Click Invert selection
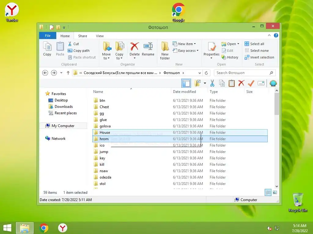Viewport: 313px width, 234px height. click(259, 57)
